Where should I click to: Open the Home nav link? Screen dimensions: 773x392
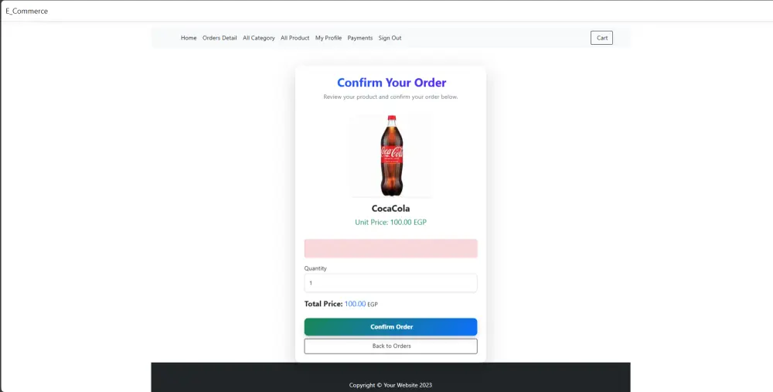coord(189,38)
